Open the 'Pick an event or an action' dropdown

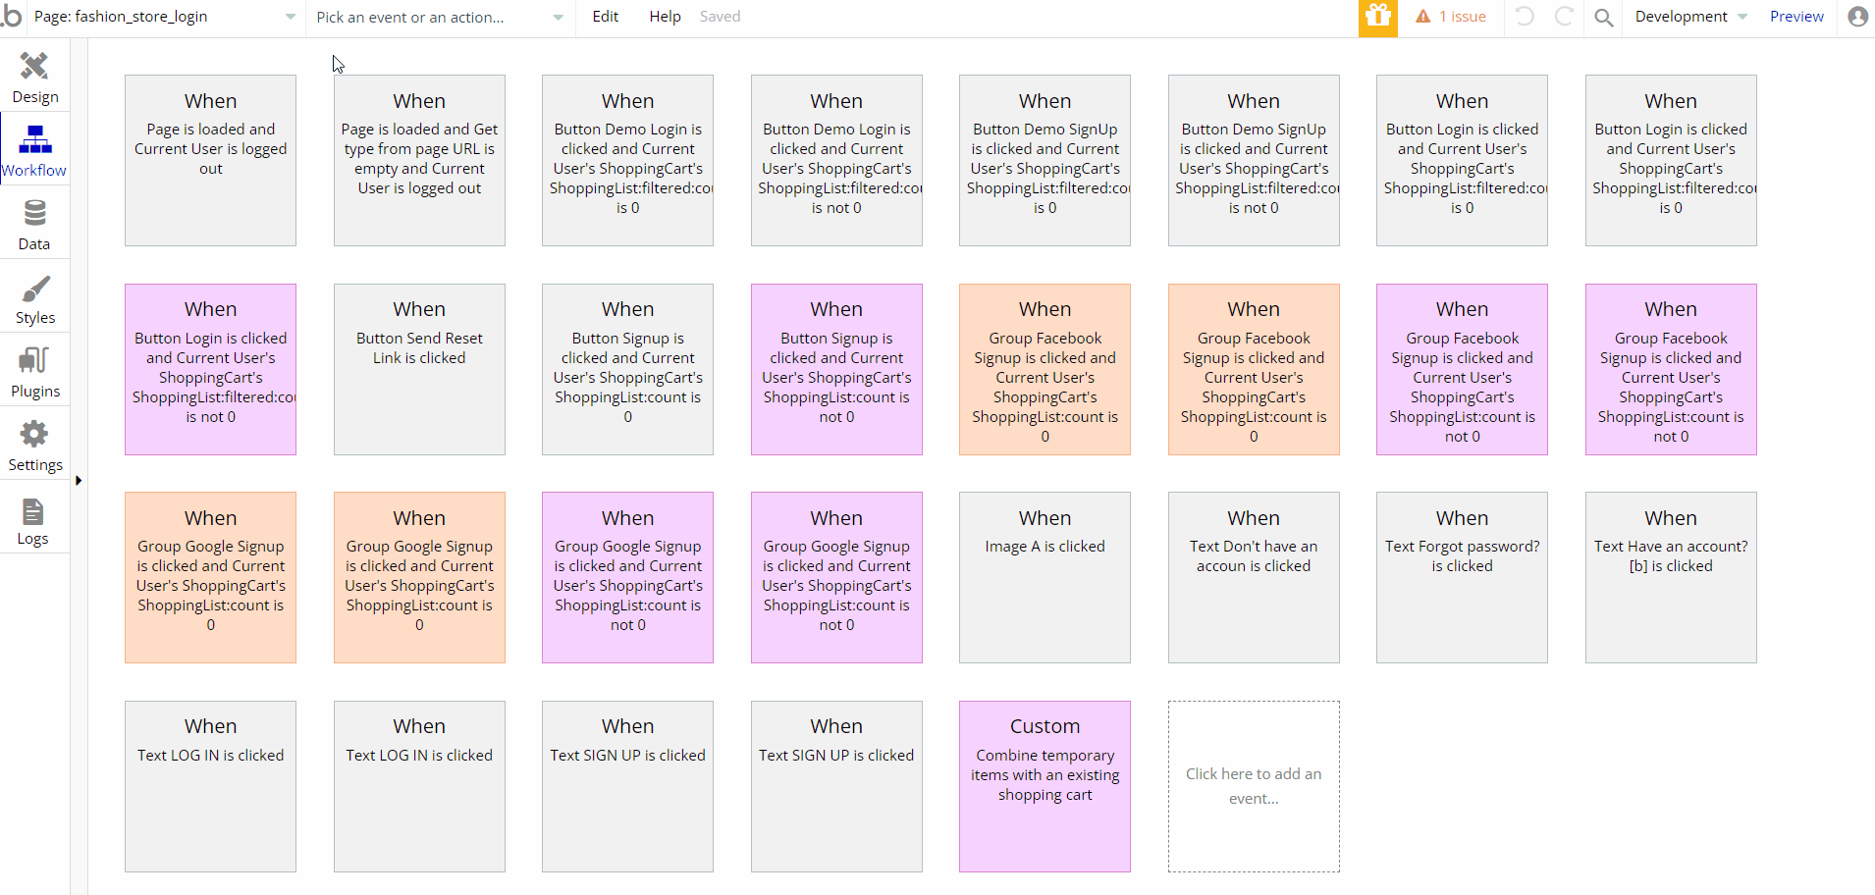click(x=439, y=17)
